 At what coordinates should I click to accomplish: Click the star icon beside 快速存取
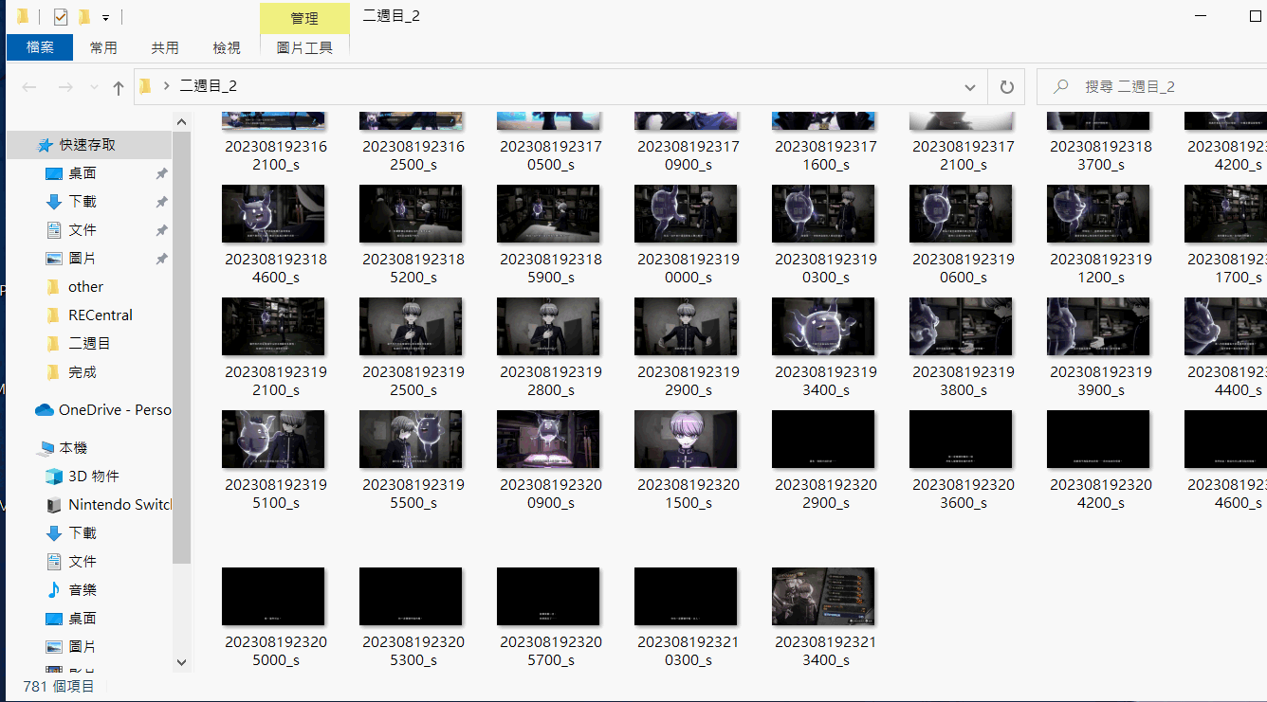click(x=45, y=145)
